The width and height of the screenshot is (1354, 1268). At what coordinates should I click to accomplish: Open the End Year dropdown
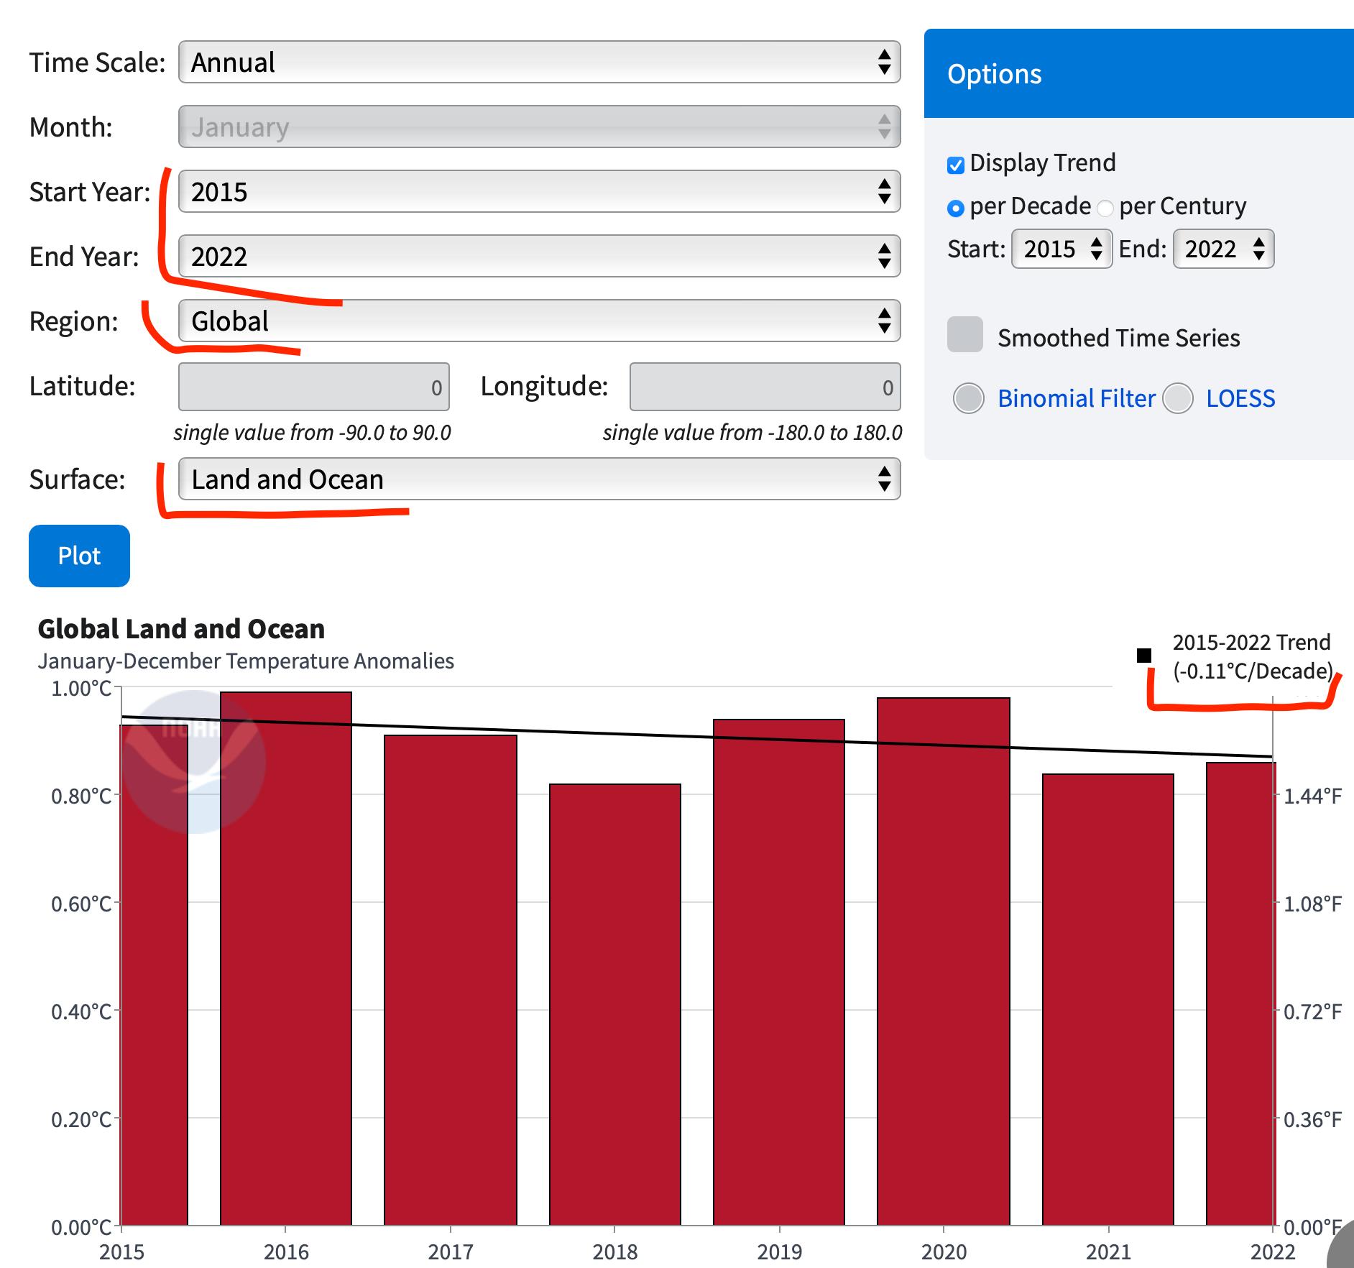(x=539, y=257)
